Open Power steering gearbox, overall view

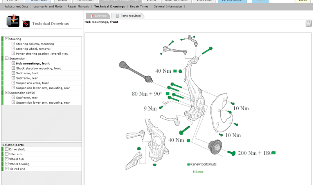click(x=42, y=54)
